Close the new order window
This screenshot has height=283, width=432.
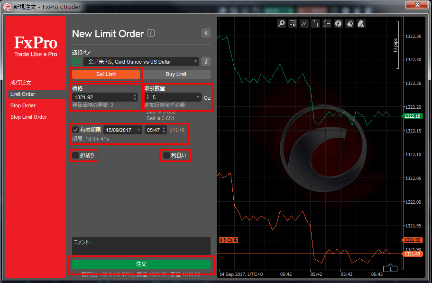pos(417,4)
